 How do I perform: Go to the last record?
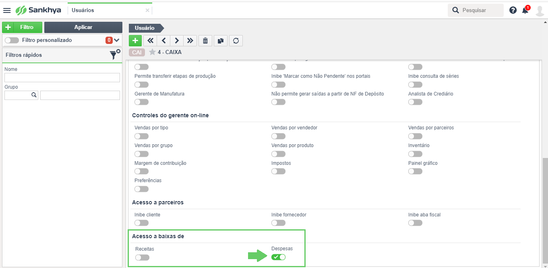[x=190, y=40]
